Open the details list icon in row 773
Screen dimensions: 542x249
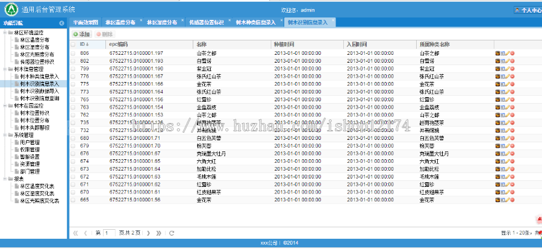[x=503, y=92]
